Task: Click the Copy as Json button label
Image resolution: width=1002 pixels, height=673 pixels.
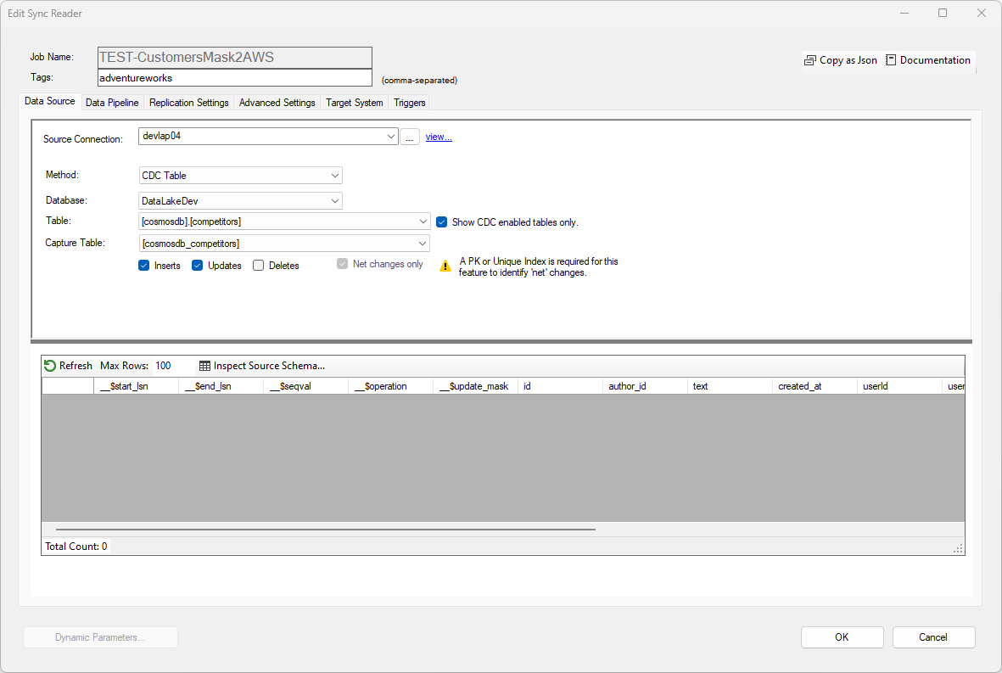Action: (848, 60)
